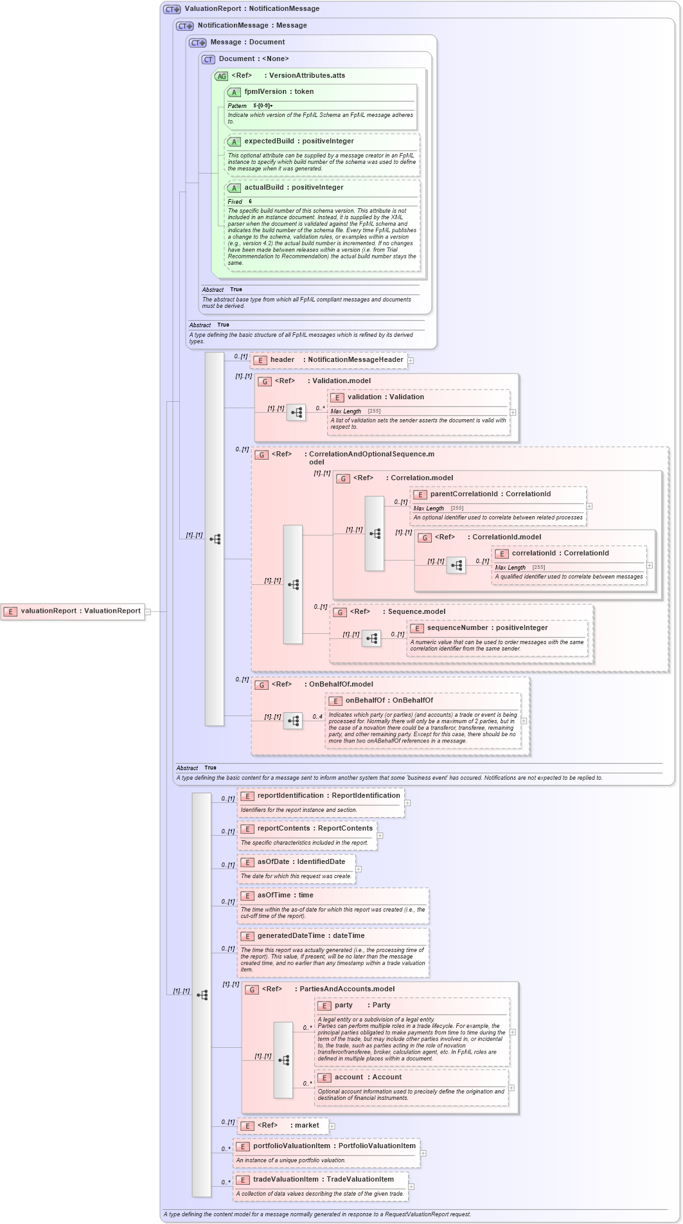Click the element icon of parentCorrelationId
Screen dimensions: 683x1224
click(420, 494)
